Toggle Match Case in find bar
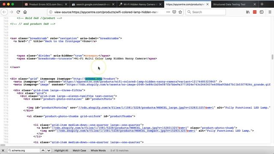The width and height of the screenshot is (274, 154). click(79, 150)
